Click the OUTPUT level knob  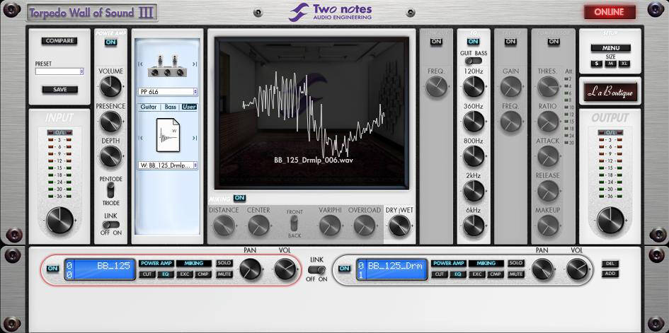pos(610,220)
